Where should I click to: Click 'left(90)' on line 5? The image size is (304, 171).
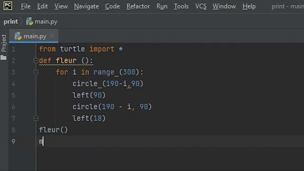pos(89,95)
